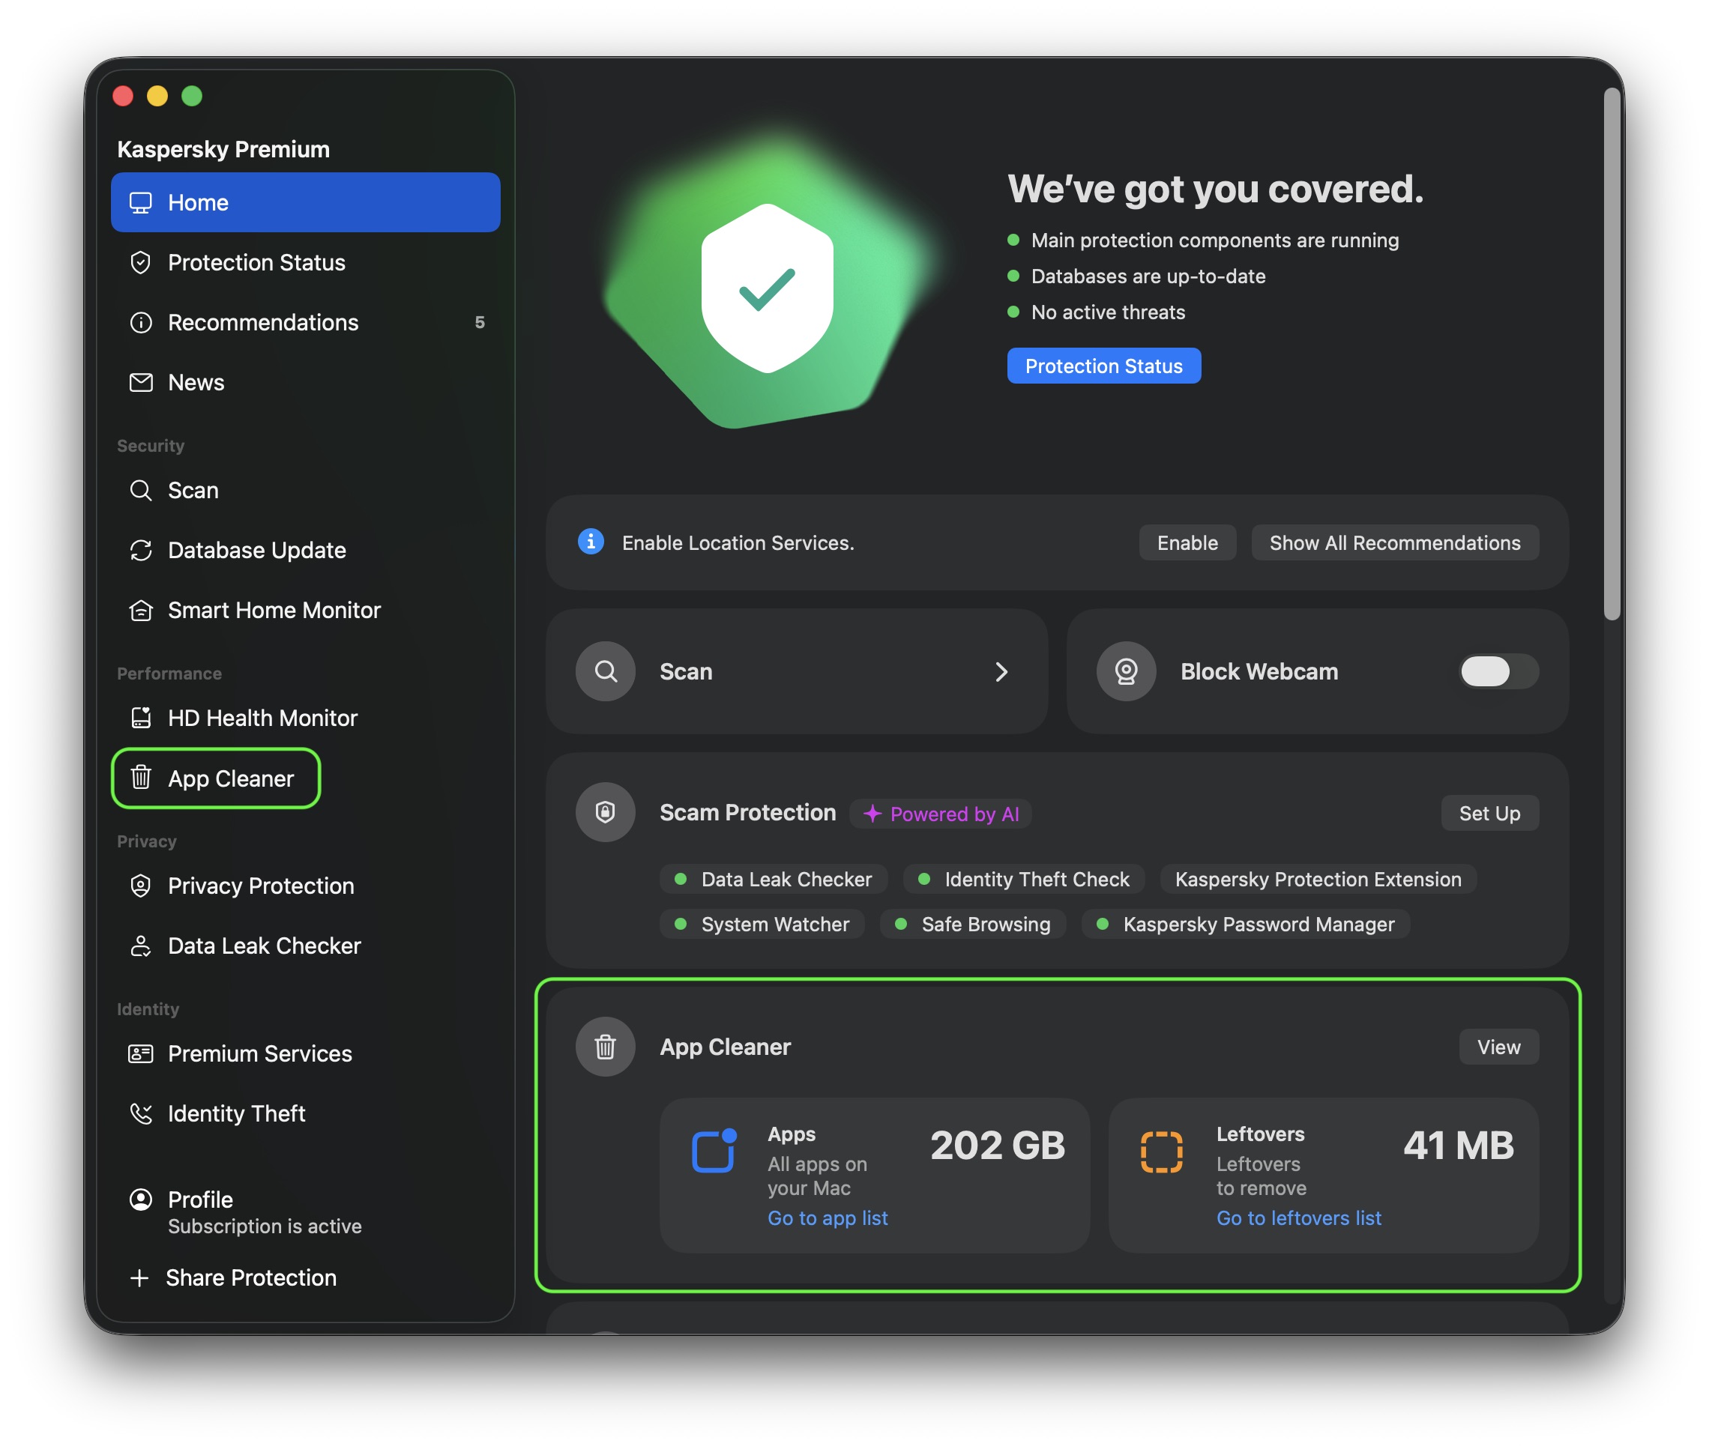
Task: Click the Premium Services card icon
Action: pos(140,1053)
